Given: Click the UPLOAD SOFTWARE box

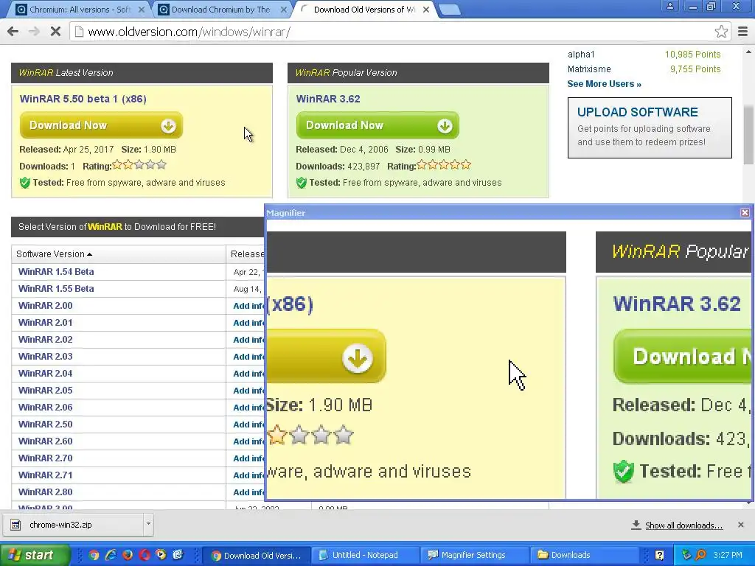Looking at the screenshot, I should (x=650, y=127).
